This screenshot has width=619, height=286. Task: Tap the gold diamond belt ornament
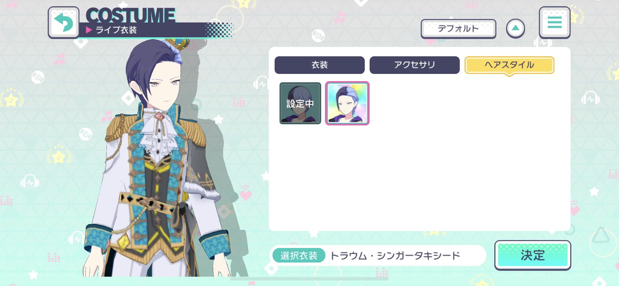(x=123, y=241)
